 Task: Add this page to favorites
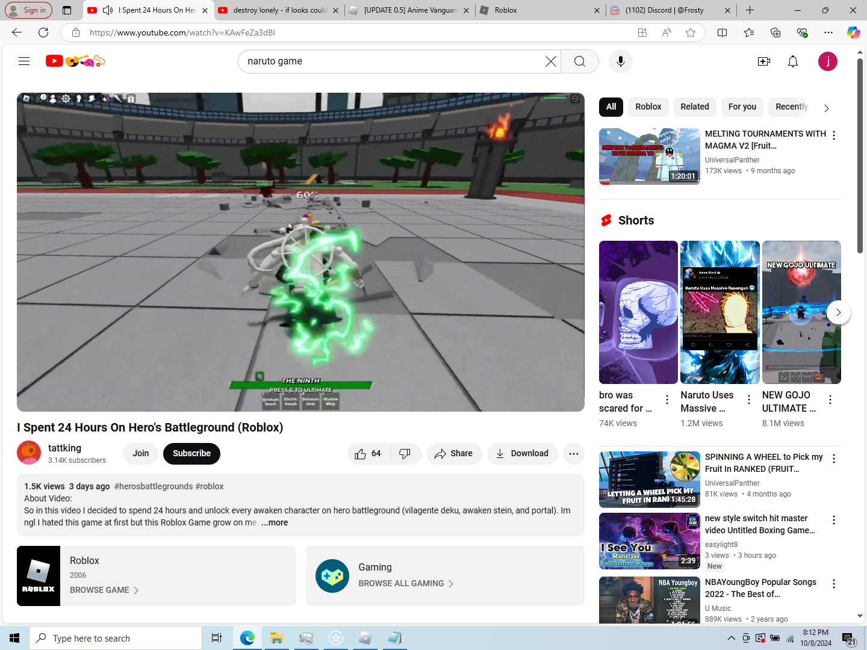click(691, 32)
